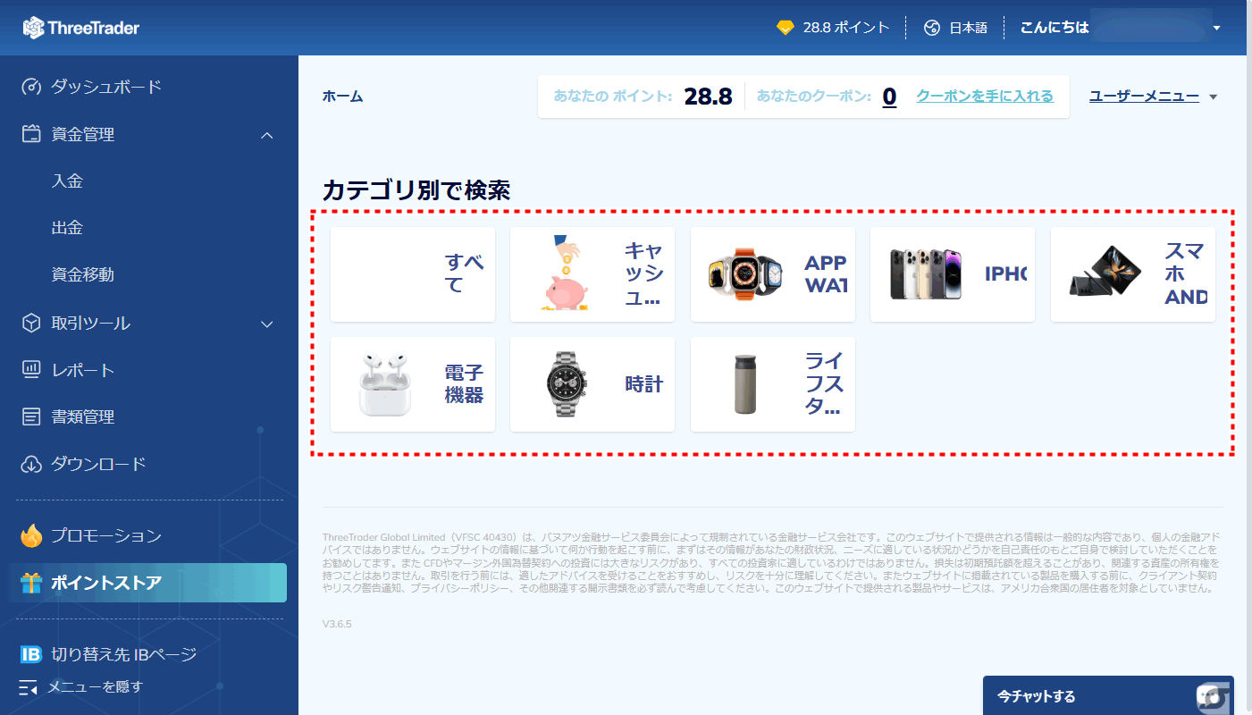Open the AirPods 電子機器 category image

click(385, 384)
